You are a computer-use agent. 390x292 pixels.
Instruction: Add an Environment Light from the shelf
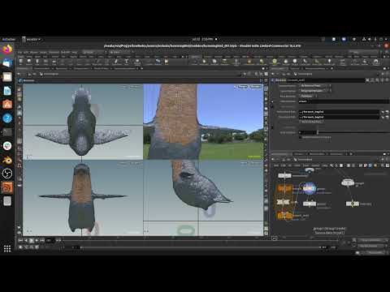coord(275,62)
